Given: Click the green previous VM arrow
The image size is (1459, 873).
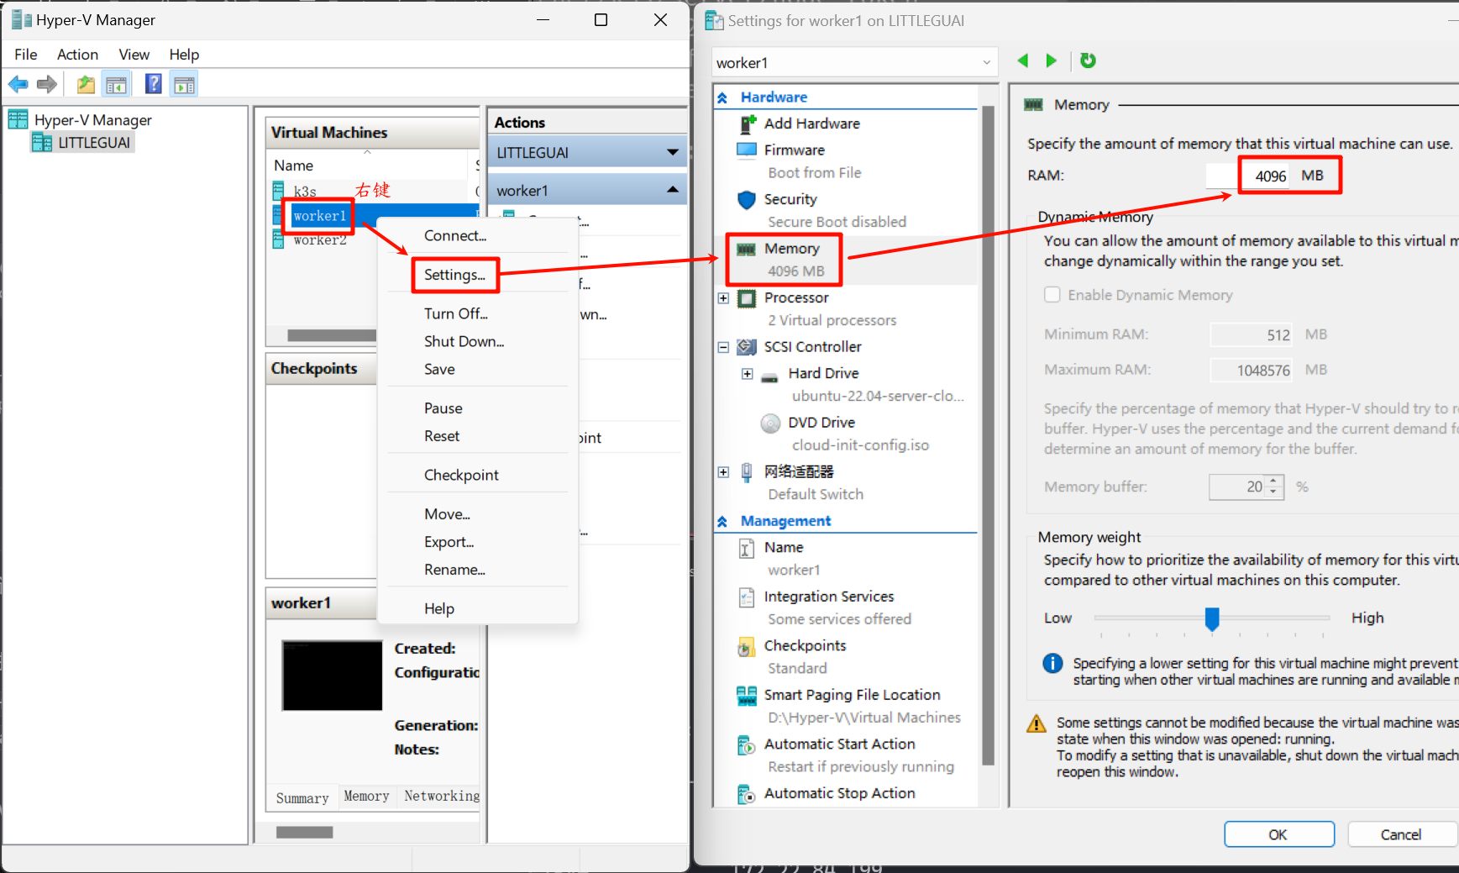Looking at the screenshot, I should 1022,60.
